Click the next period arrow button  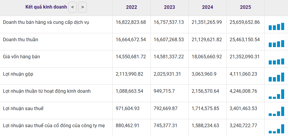click(x=82, y=7)
